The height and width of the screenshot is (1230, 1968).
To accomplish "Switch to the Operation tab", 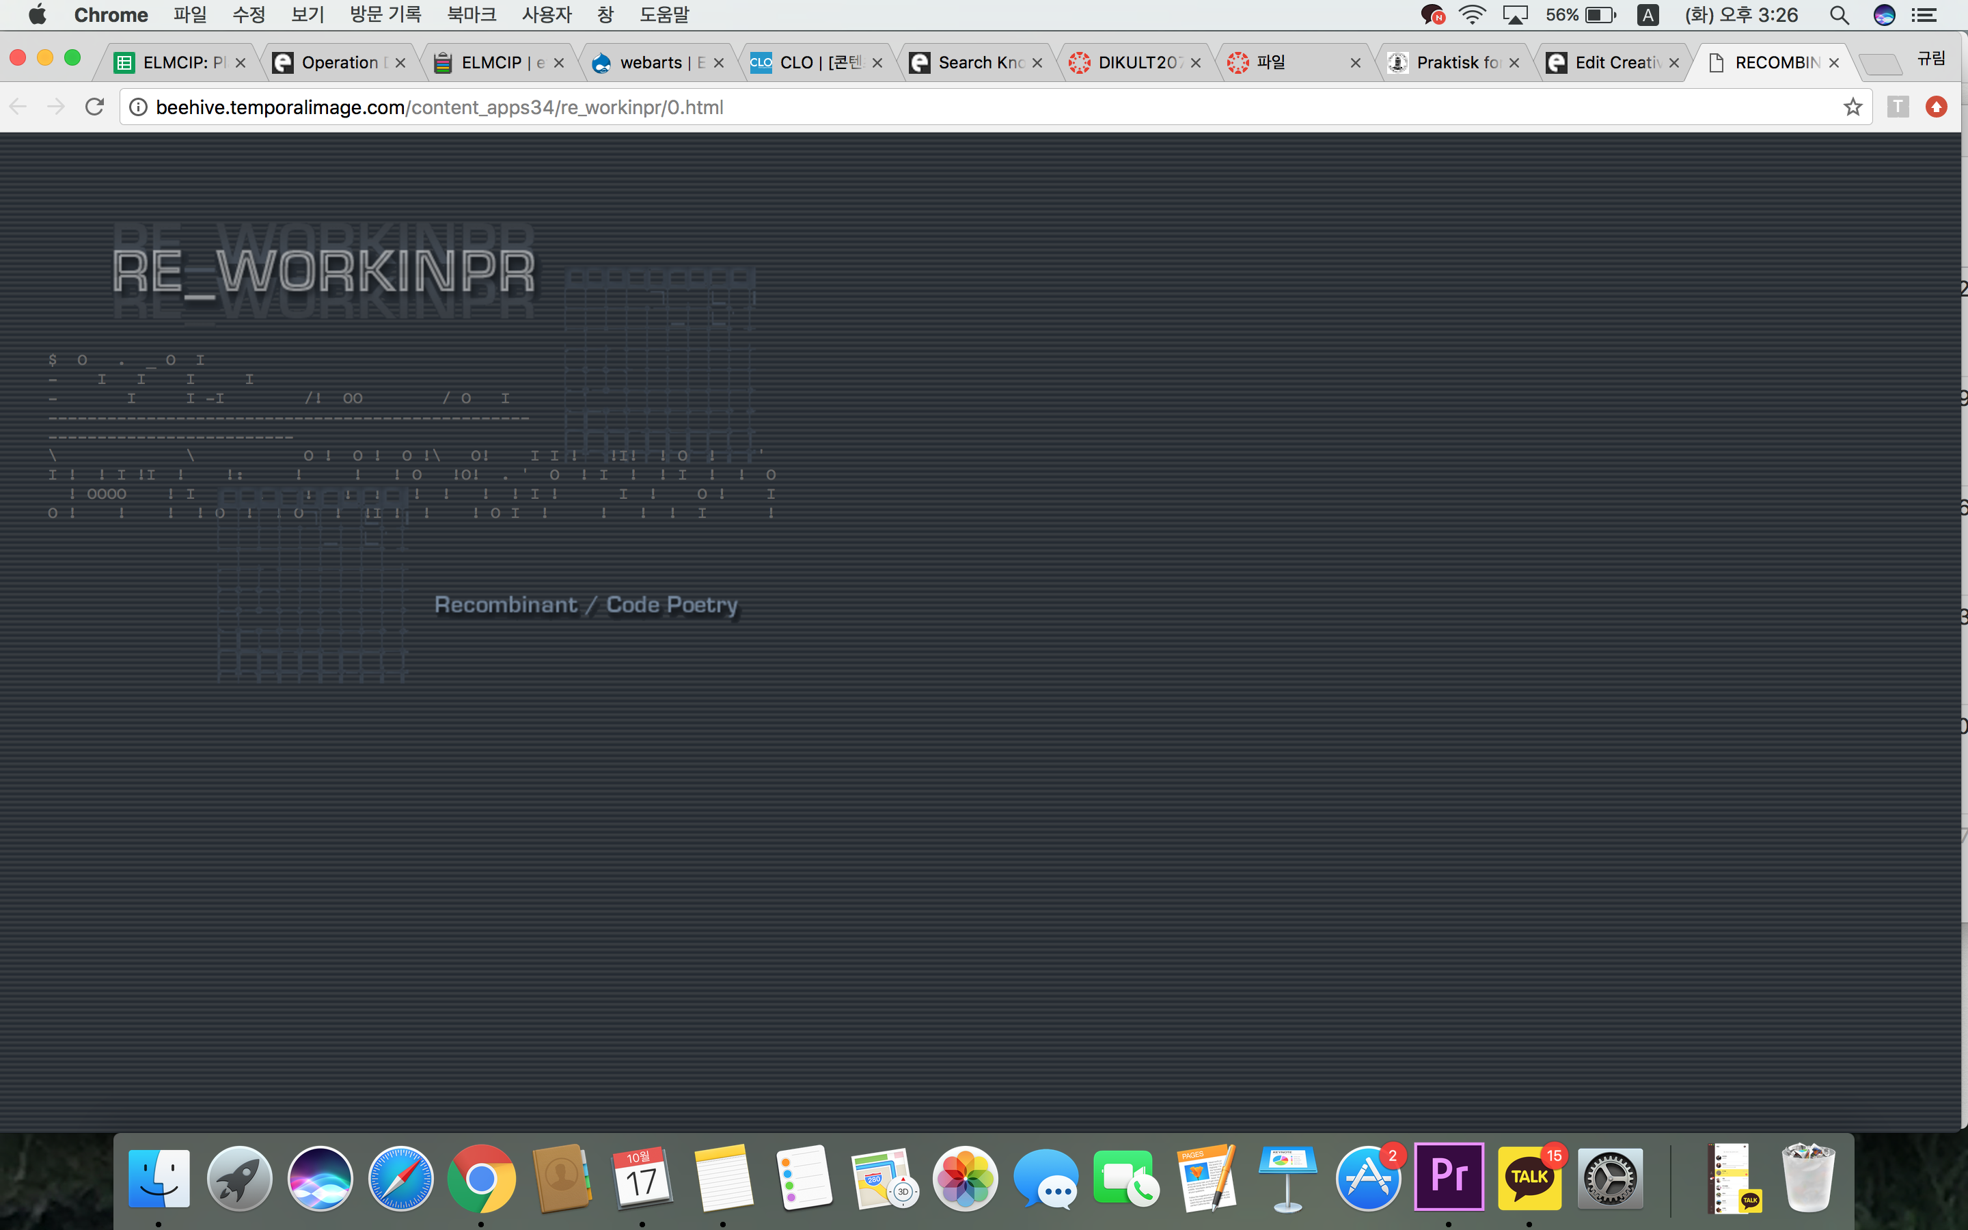I will pyautogui.click(x=340, y=63).
